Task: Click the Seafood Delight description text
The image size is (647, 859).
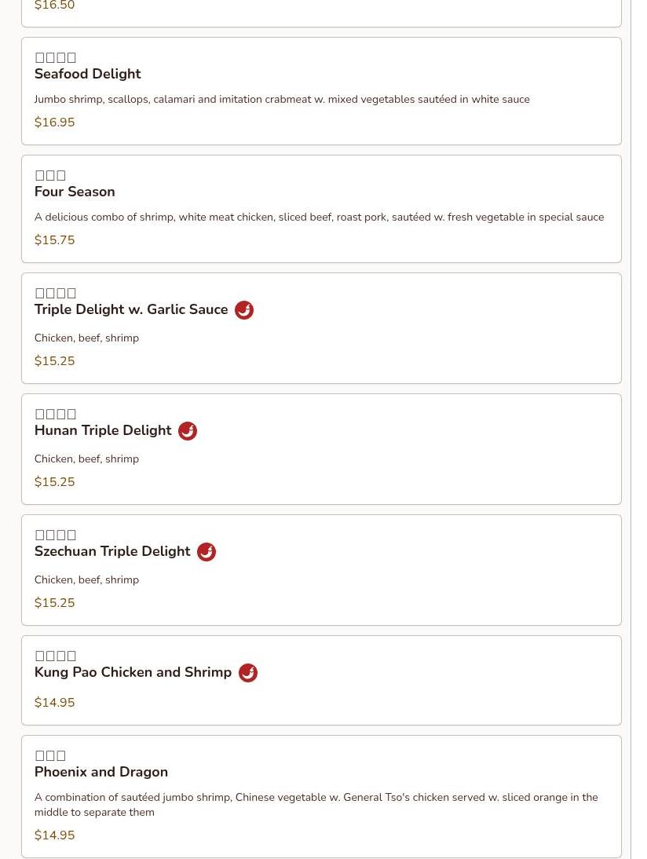Action: (282, 99)
